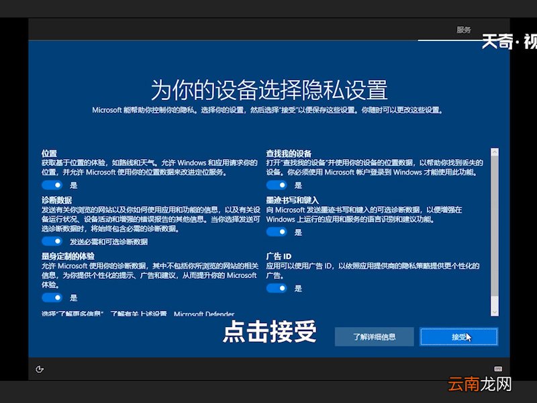This screenshot has width=537, height=403.
Task: Click the 了解详细信息 learn more button
Action: (375, 337)
